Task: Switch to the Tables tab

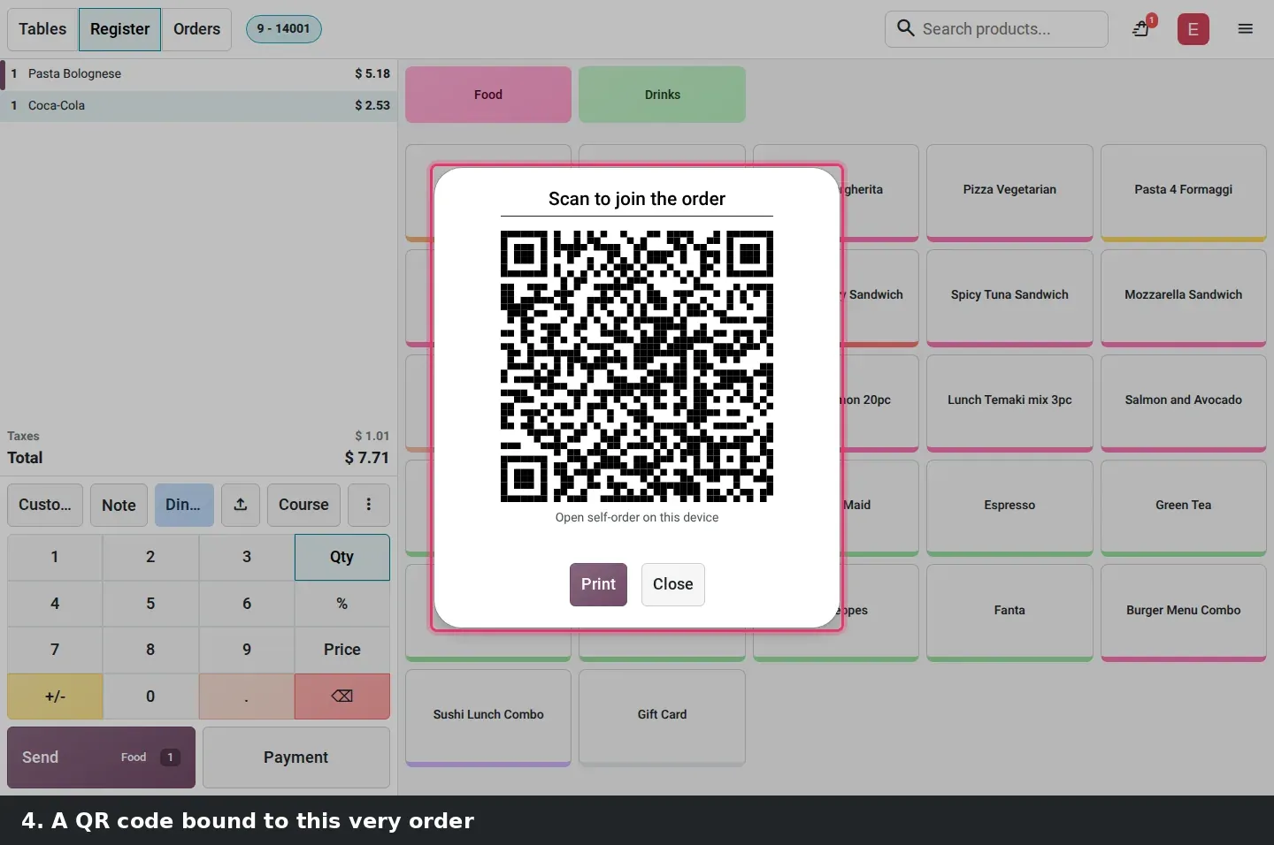Action: click(42, 29)
